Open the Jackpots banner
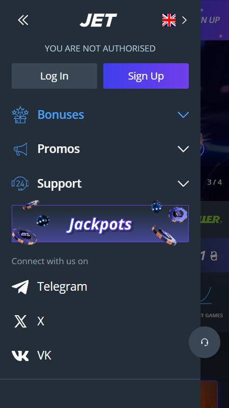The width and height of the screenshot is (229, 408). [100, 224]
